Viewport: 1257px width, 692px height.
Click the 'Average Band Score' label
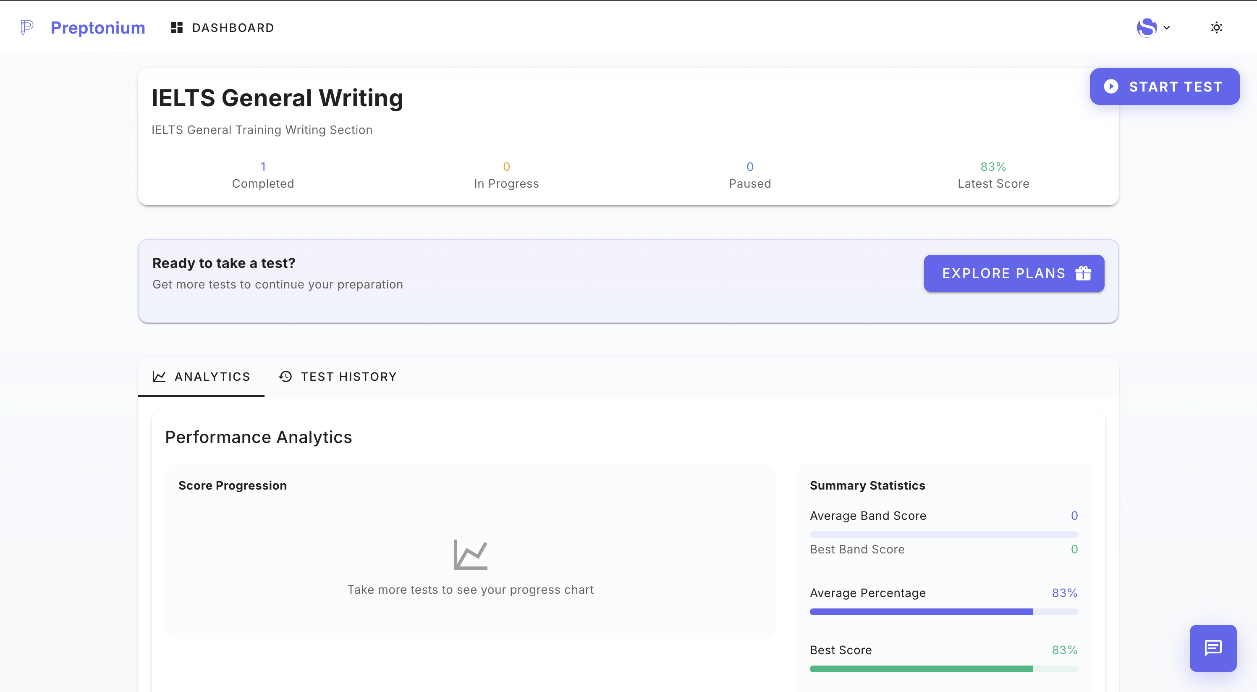(x=868, y=516)
